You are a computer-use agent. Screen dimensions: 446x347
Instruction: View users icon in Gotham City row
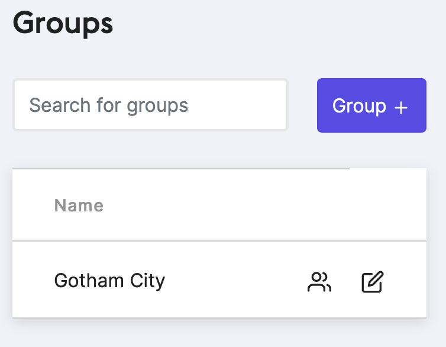coord(319,282)
